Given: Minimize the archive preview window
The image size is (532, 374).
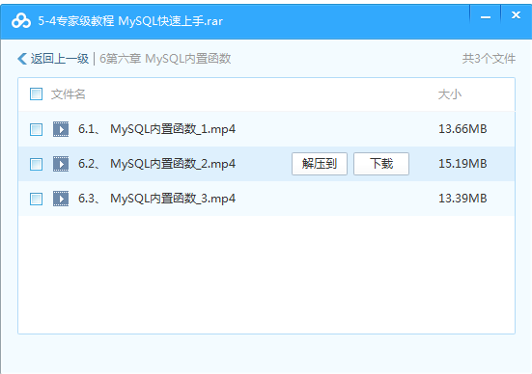Looking at the screenshot, I should coord(486,15).
